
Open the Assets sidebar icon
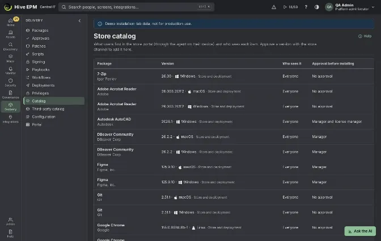click(x=10, y=34)
